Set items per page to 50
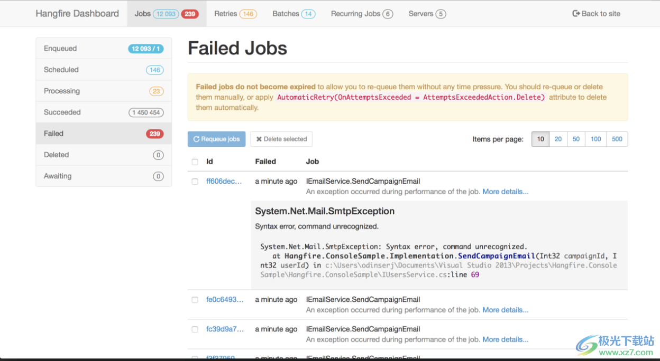The width and height of the screenshot is (660, 361). coord(576,139)
